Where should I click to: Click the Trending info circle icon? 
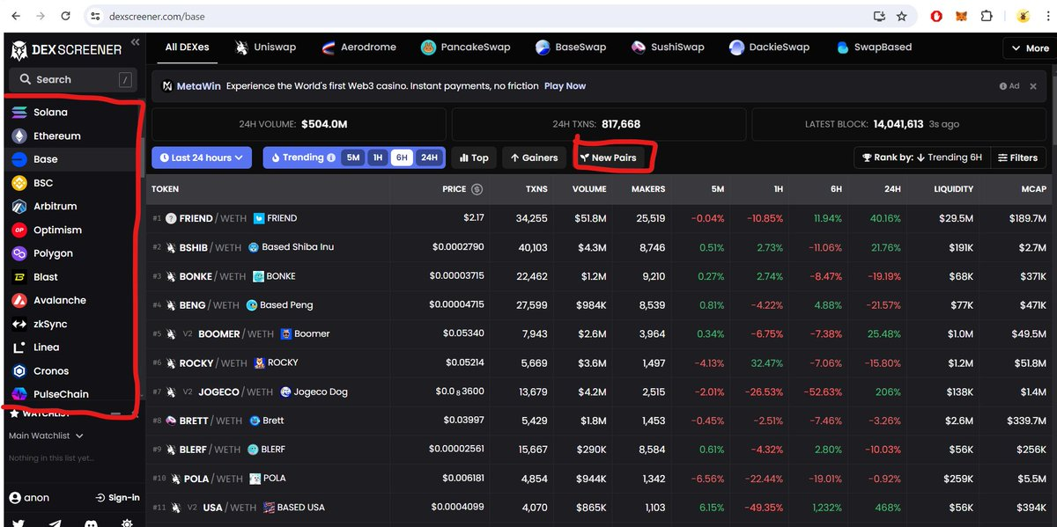pos(331,157)
